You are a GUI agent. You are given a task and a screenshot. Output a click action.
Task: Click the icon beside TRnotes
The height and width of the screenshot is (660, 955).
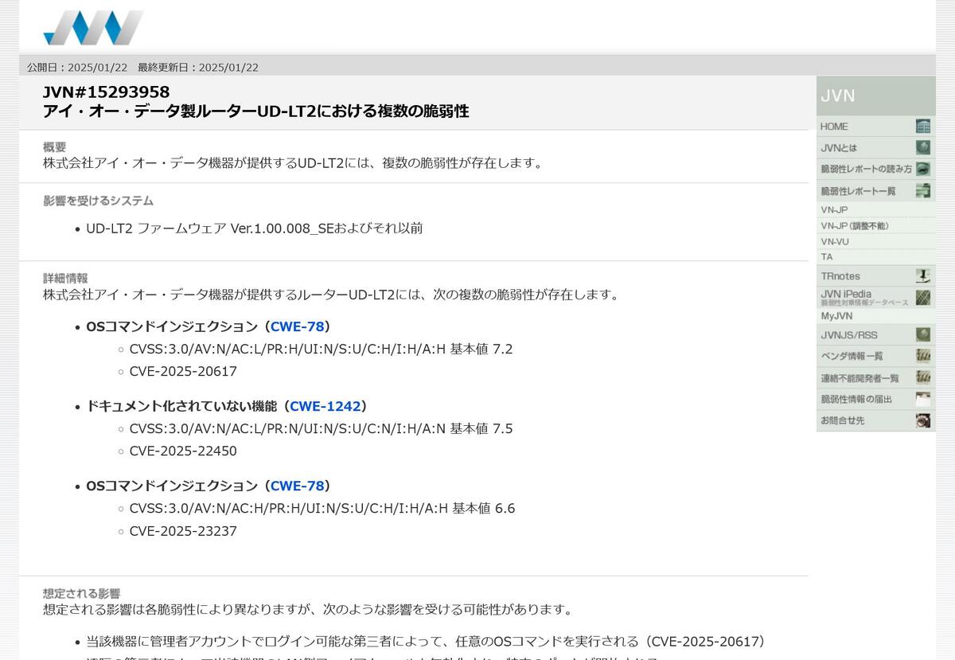923,276
